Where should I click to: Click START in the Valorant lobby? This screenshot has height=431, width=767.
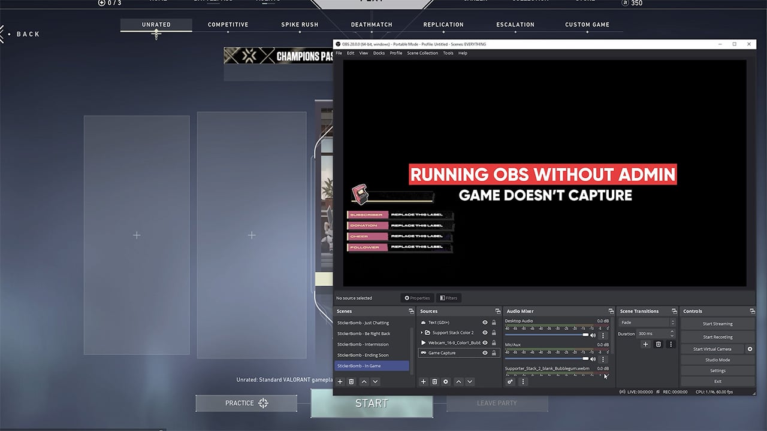[372, 403]
